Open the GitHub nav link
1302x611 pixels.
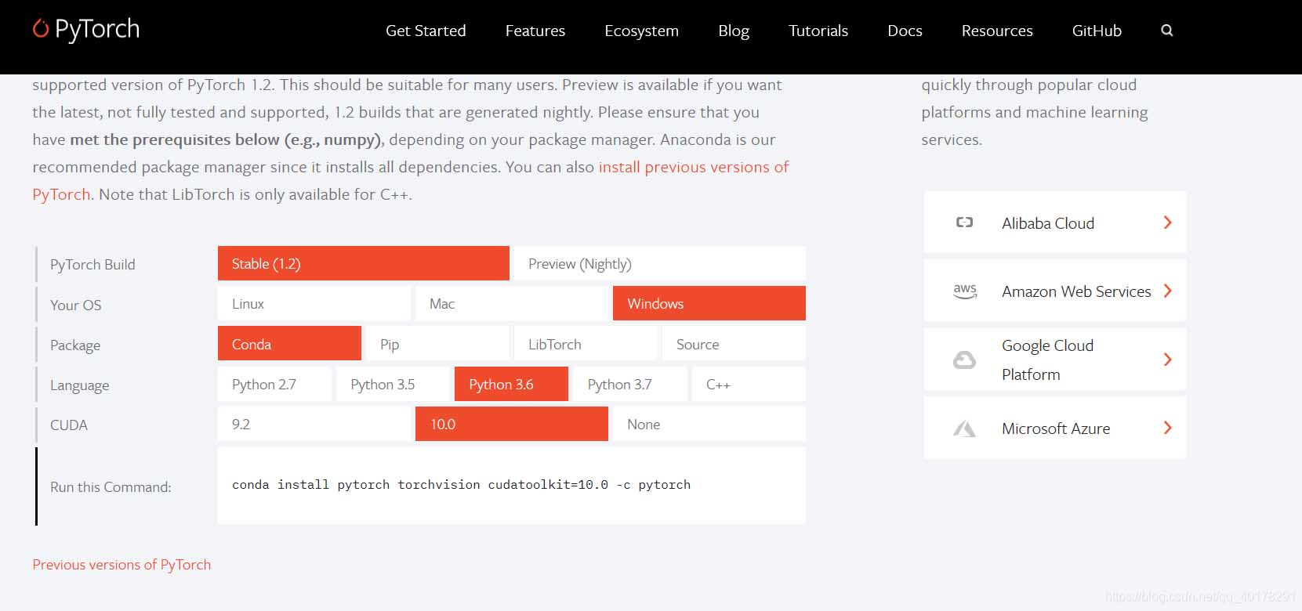[x=1096, y=31]
